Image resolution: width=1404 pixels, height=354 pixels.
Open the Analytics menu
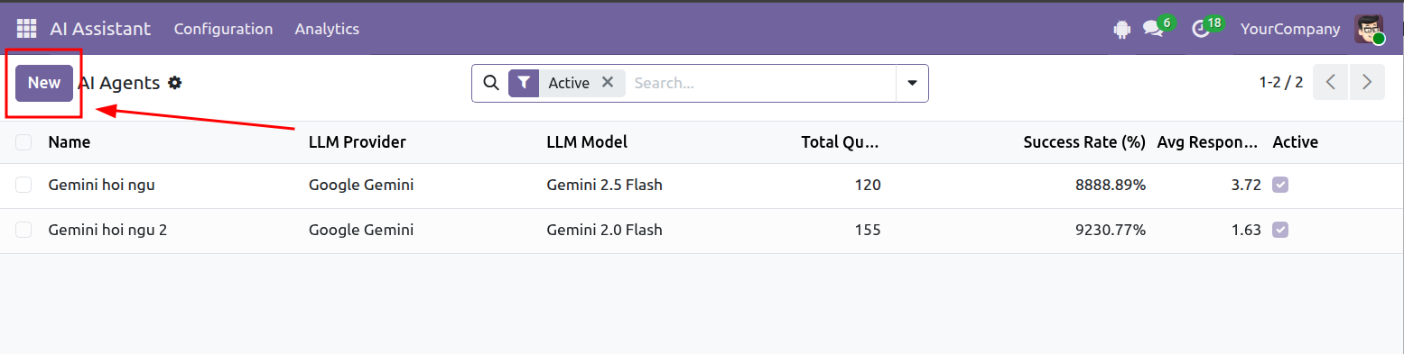(327, 29)
